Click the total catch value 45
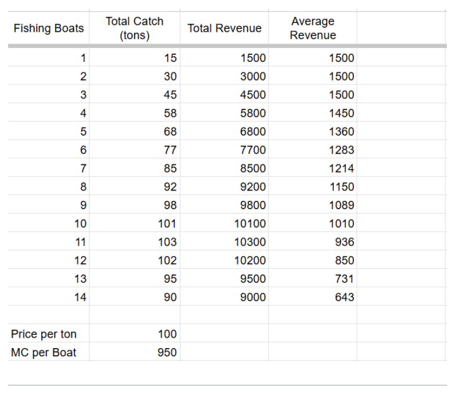The image size is (455, 402). 135,94
